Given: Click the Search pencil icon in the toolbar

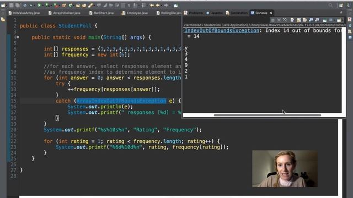Looking at the screenshot, I should point(90,5).
